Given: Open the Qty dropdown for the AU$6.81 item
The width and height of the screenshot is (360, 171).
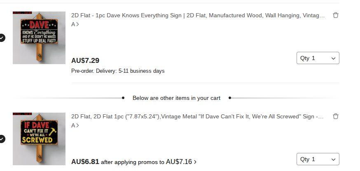Looking at the screenshot, I should (x=318, y=159).
